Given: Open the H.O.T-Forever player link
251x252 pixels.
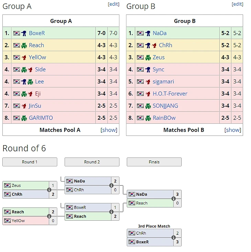Looking at the screenshot, I should point(170,93).
